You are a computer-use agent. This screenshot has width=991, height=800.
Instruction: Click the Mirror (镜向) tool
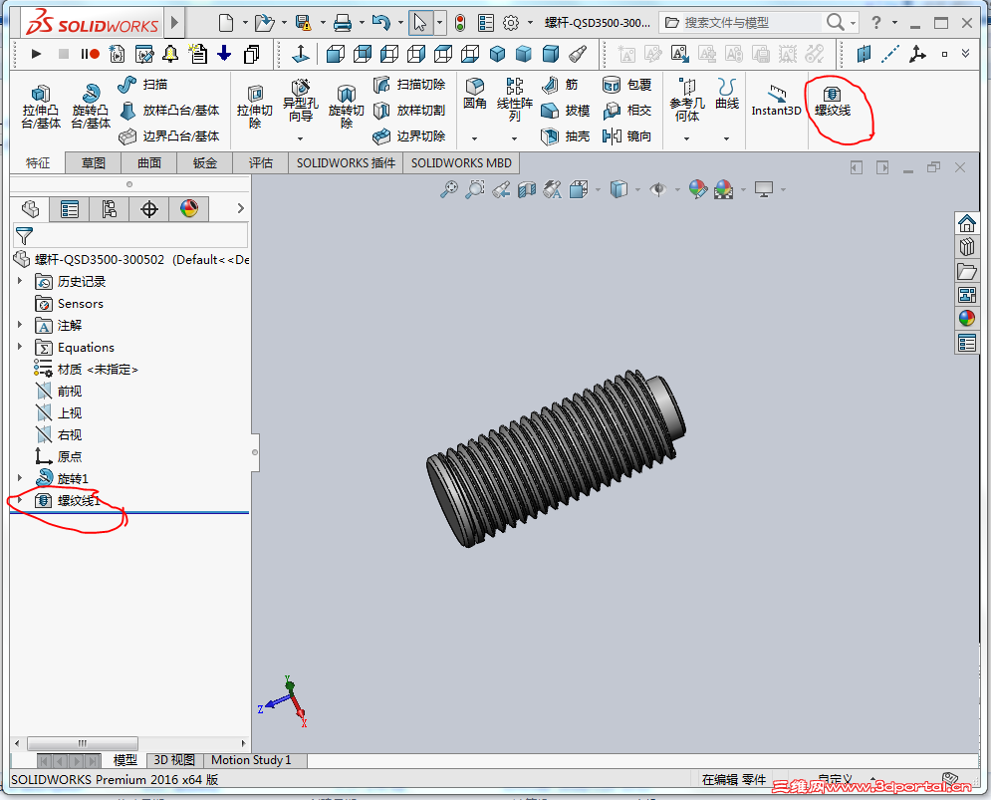pos(626,135)
